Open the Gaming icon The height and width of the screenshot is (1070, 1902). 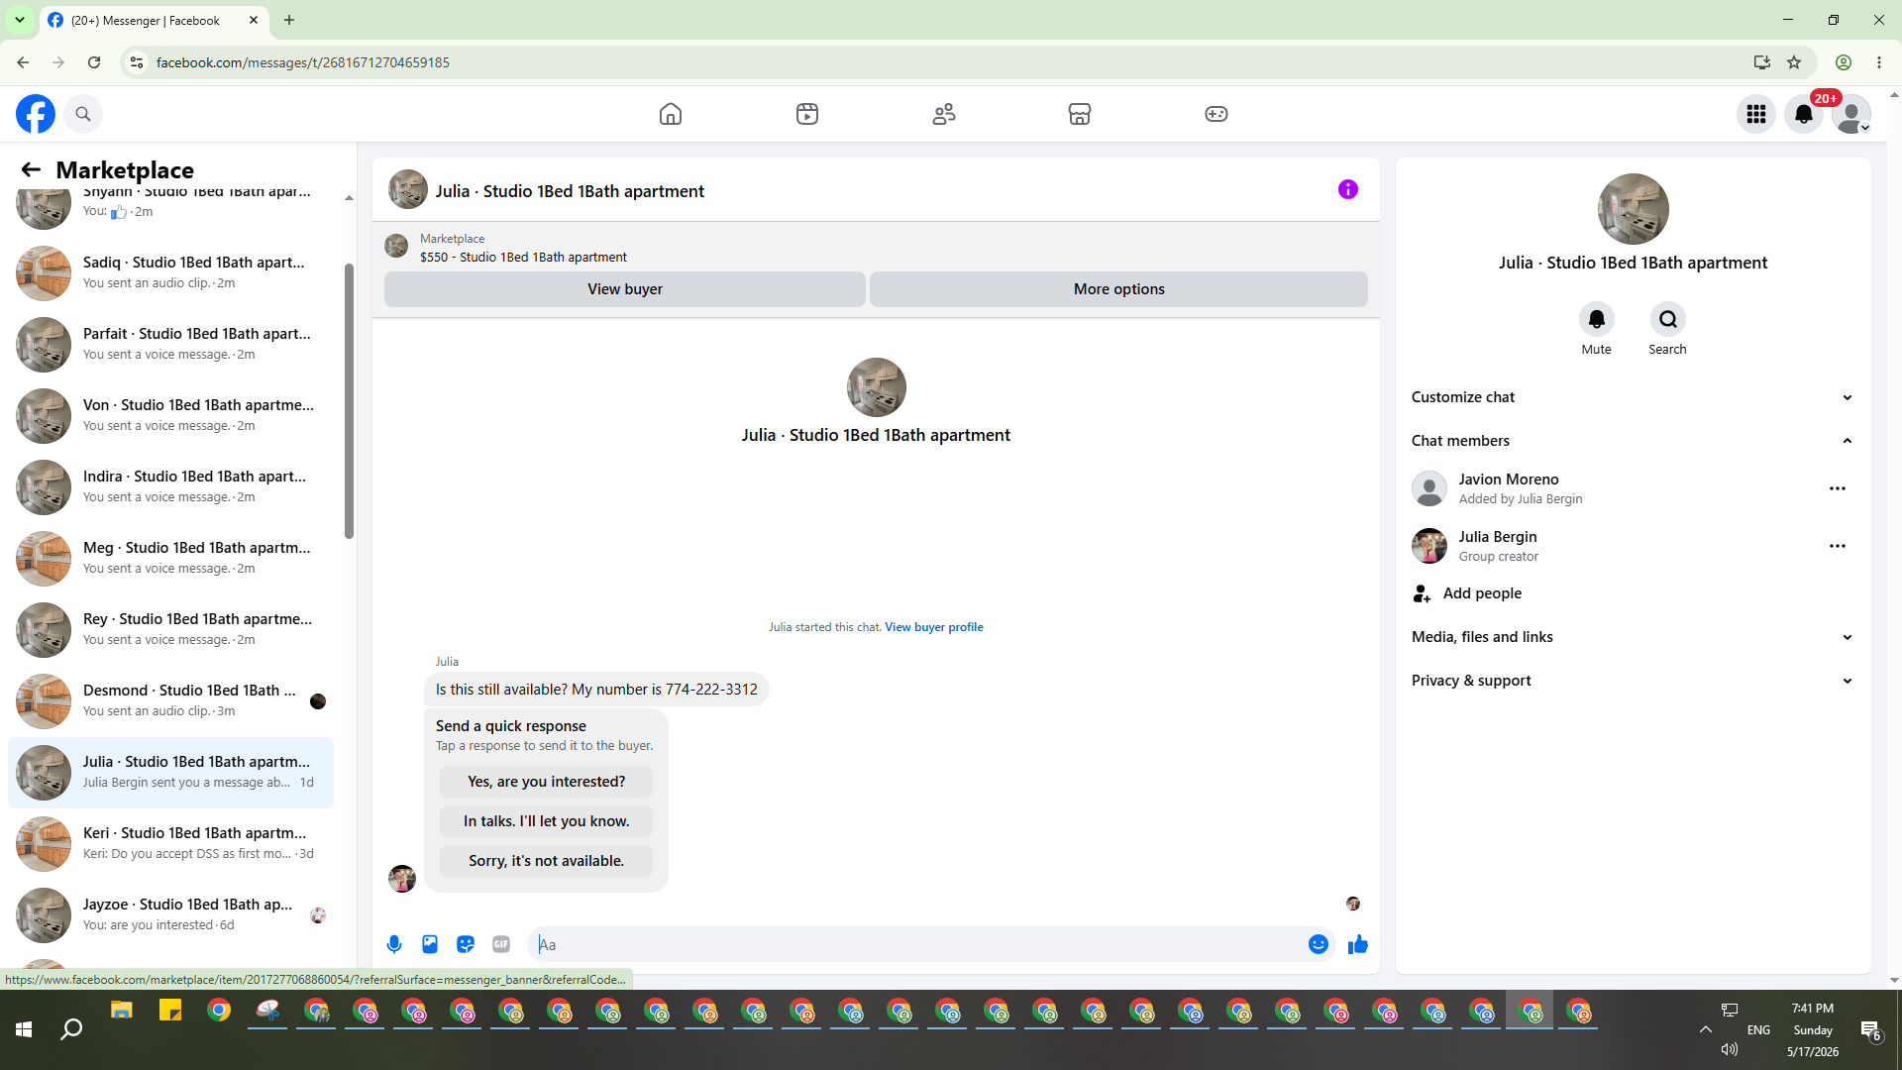pos(1216,114)
